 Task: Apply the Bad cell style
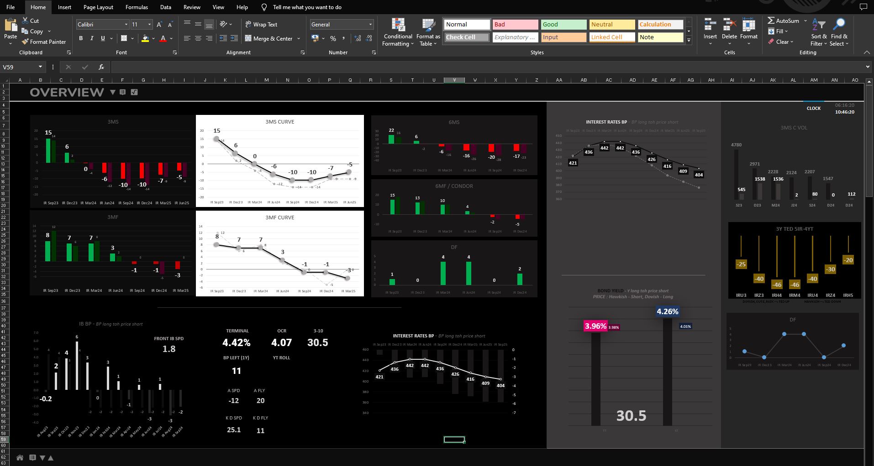(x=515, y=24)
